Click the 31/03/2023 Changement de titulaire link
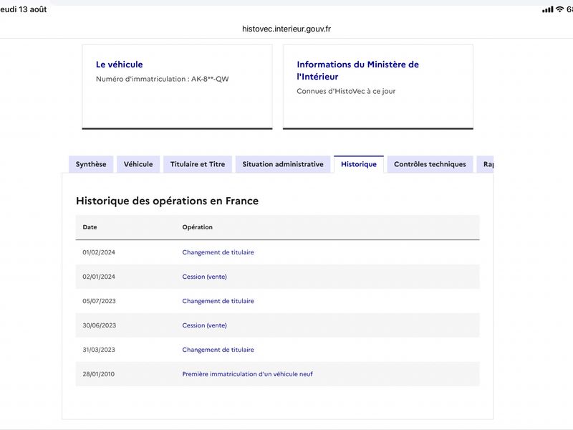The height and width of the screenshot is (430, 573). pyautogui.click(x=218, y=350)
